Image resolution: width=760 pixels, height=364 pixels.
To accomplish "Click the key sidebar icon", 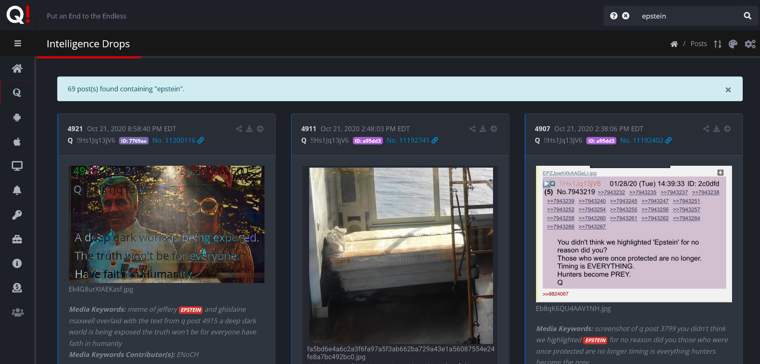I will (x=17, y=215).
